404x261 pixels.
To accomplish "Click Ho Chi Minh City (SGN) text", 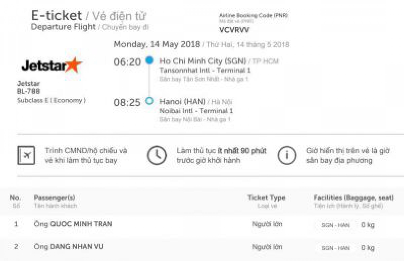I will click(x=203, y=61).
